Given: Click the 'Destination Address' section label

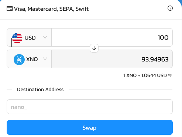Looking at the screenshot, I should point(40,89).
